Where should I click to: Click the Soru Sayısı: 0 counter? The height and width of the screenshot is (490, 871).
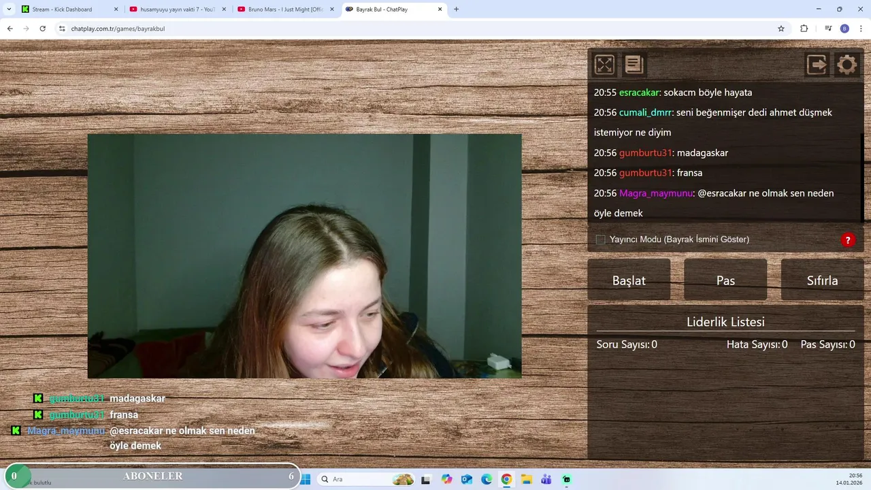pos(627,344)
